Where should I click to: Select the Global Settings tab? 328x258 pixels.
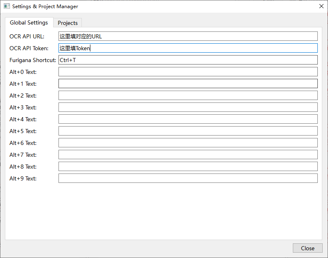[29, 22]
